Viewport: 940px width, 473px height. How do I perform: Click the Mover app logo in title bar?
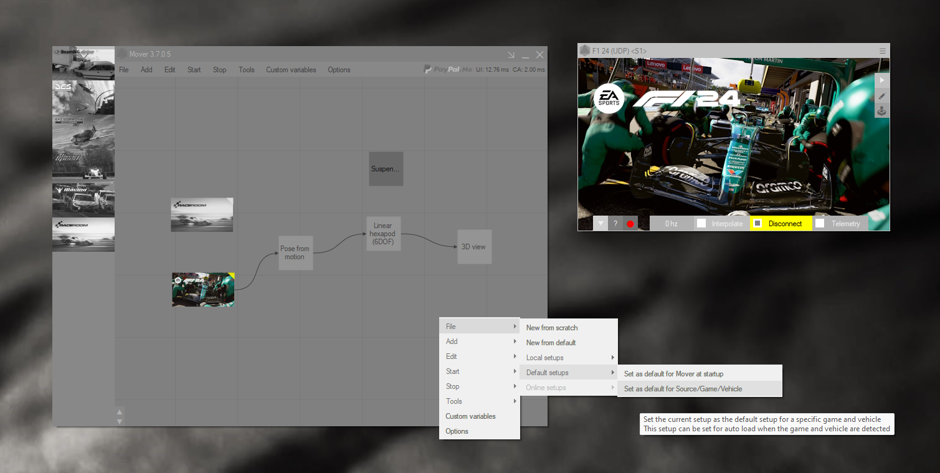point(122,54)
